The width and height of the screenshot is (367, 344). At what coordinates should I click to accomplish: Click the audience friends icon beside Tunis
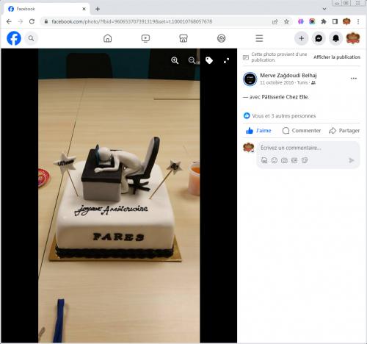[x=313, y=83]
